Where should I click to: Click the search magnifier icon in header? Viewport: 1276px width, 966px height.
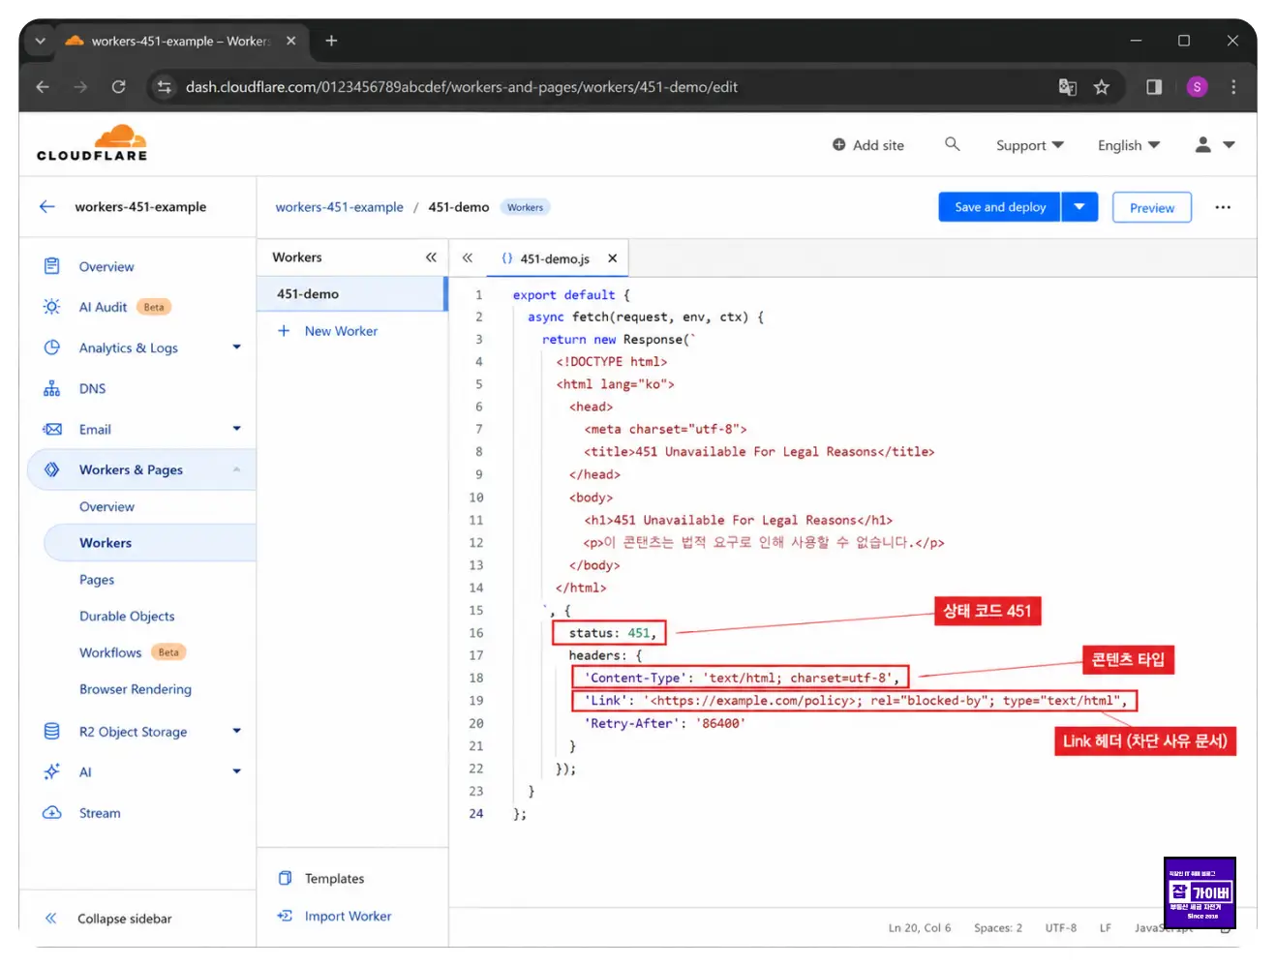(x=953, y=144)
